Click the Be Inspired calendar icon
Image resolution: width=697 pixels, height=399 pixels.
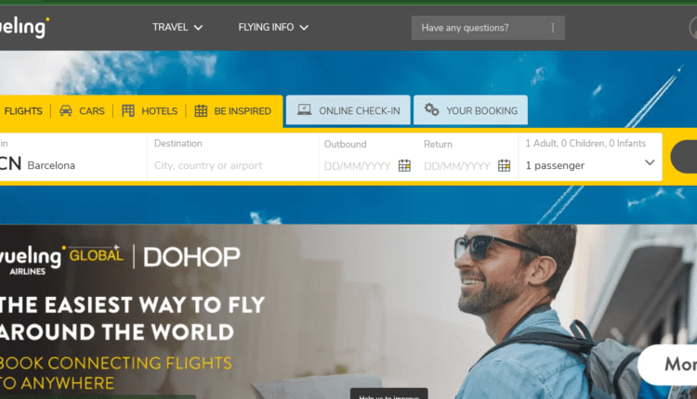(201, 110)
